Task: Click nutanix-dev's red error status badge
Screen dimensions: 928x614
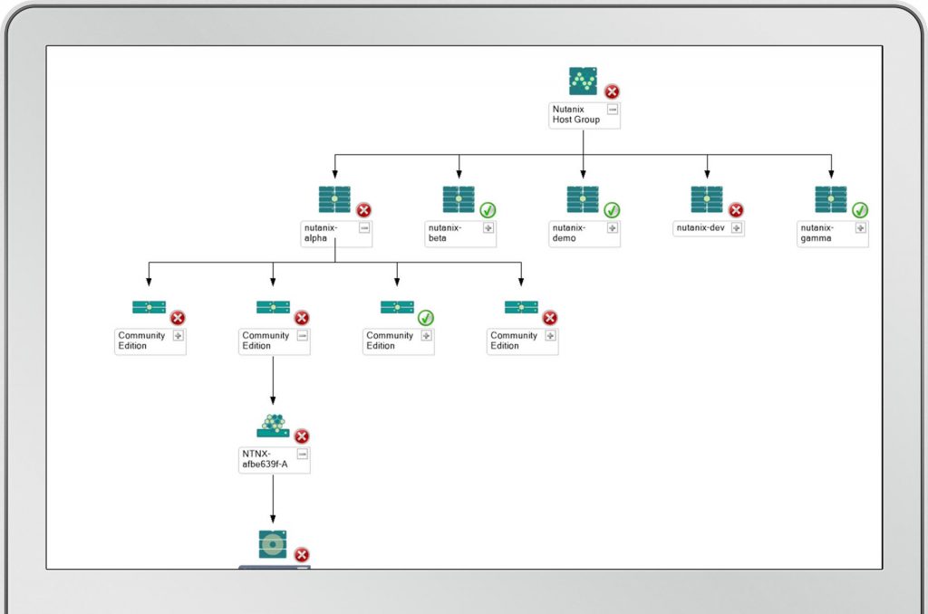Action: 736,210
